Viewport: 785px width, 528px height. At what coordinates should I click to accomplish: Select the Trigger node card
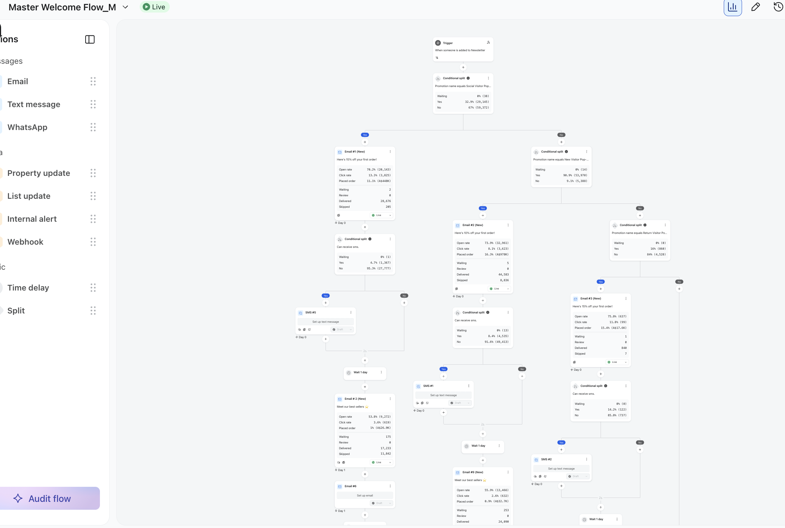pyautogui.click(x=463, y=49)
